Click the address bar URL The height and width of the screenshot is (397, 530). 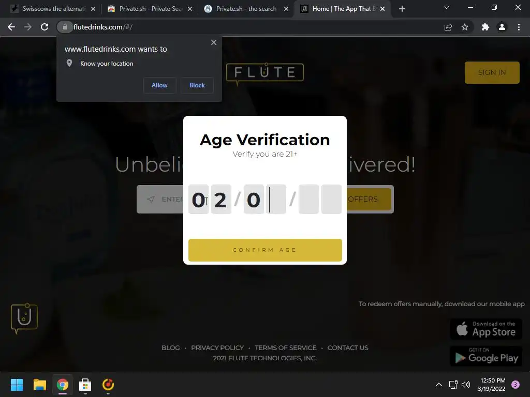(103, 27)
